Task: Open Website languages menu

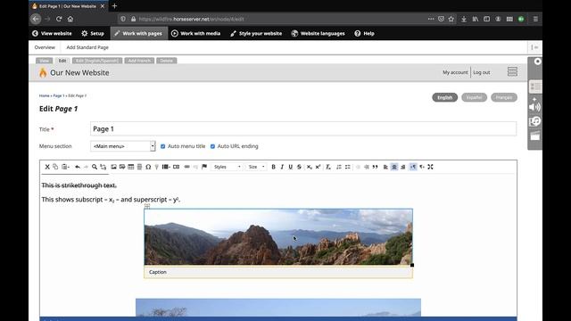Action: click(318, 33)
